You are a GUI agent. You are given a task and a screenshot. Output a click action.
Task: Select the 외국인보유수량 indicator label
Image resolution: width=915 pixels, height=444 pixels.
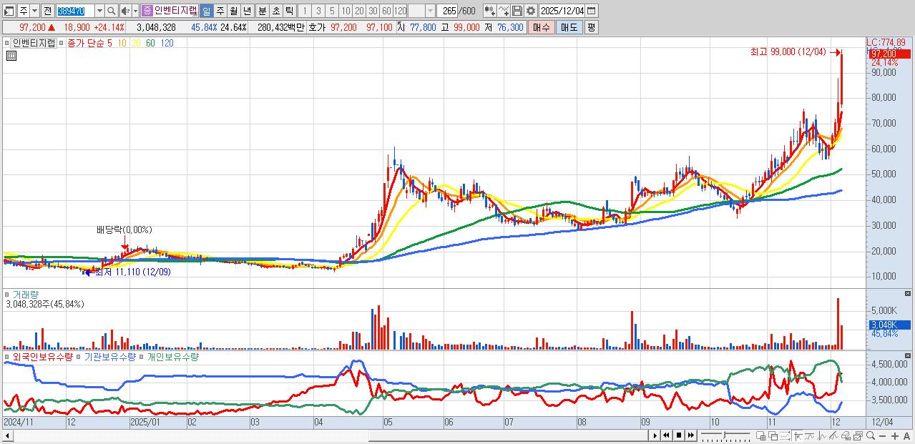pyautogui.click(x=43, y=356)
